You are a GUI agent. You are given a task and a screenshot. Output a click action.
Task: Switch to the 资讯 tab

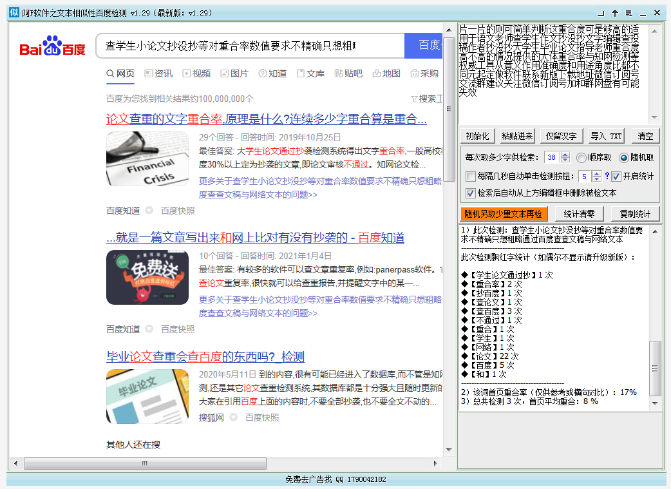(158, 73)
